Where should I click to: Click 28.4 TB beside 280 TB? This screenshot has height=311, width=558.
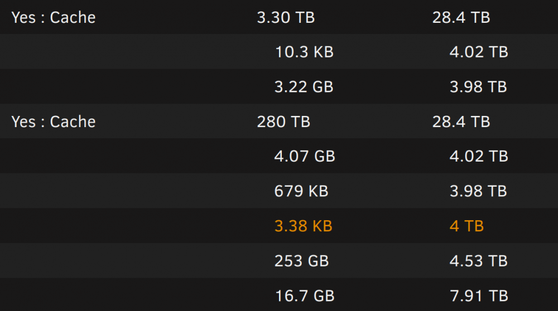pyautogui.click(x=461, y=122)
